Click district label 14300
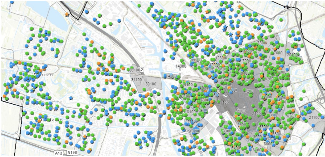The height and width of the screenshot is (157, 325). (x=181, y=66)
